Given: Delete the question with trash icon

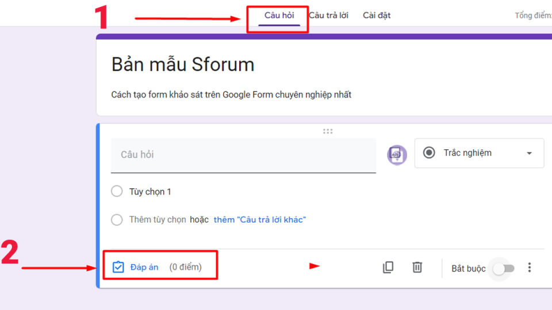Looking at the screenshot, I should 417,268.
